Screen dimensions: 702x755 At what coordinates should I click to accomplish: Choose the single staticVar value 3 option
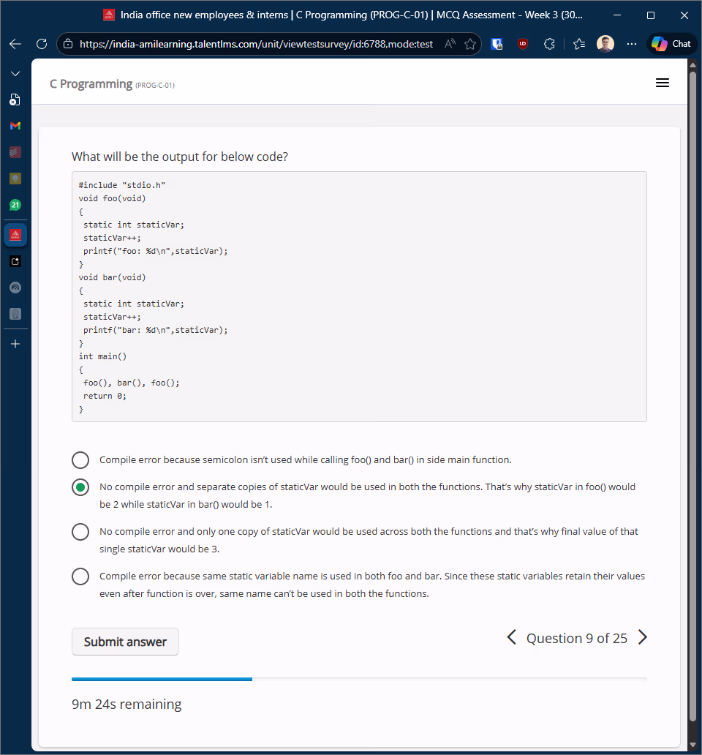[x=80, y=532]
